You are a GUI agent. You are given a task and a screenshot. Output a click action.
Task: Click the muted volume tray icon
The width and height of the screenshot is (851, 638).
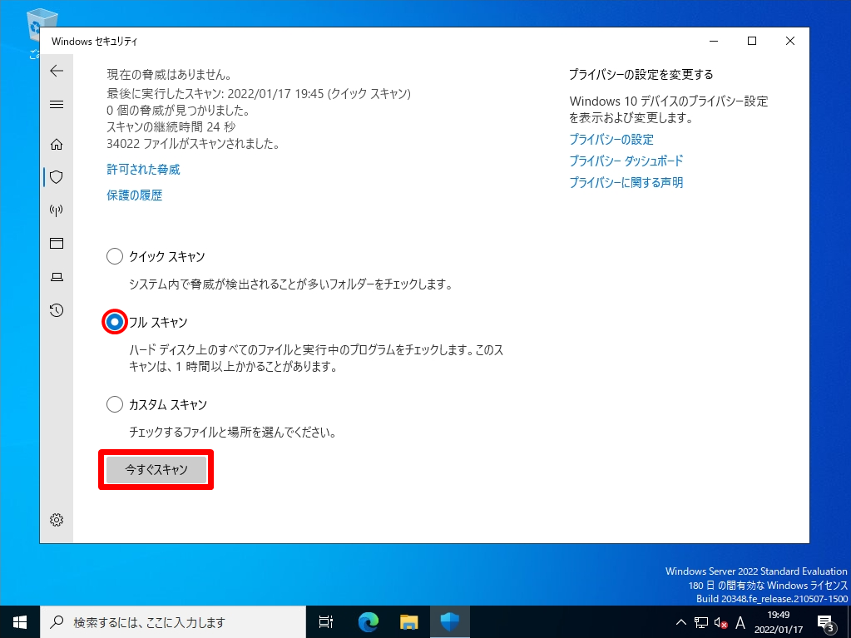(720, 622)
